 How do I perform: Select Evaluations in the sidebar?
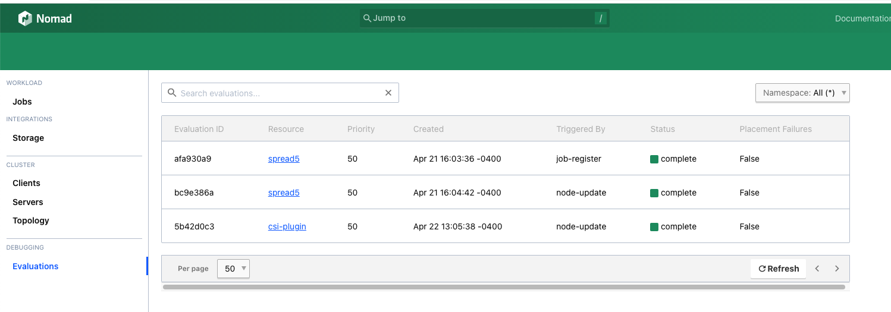[35, 266]
